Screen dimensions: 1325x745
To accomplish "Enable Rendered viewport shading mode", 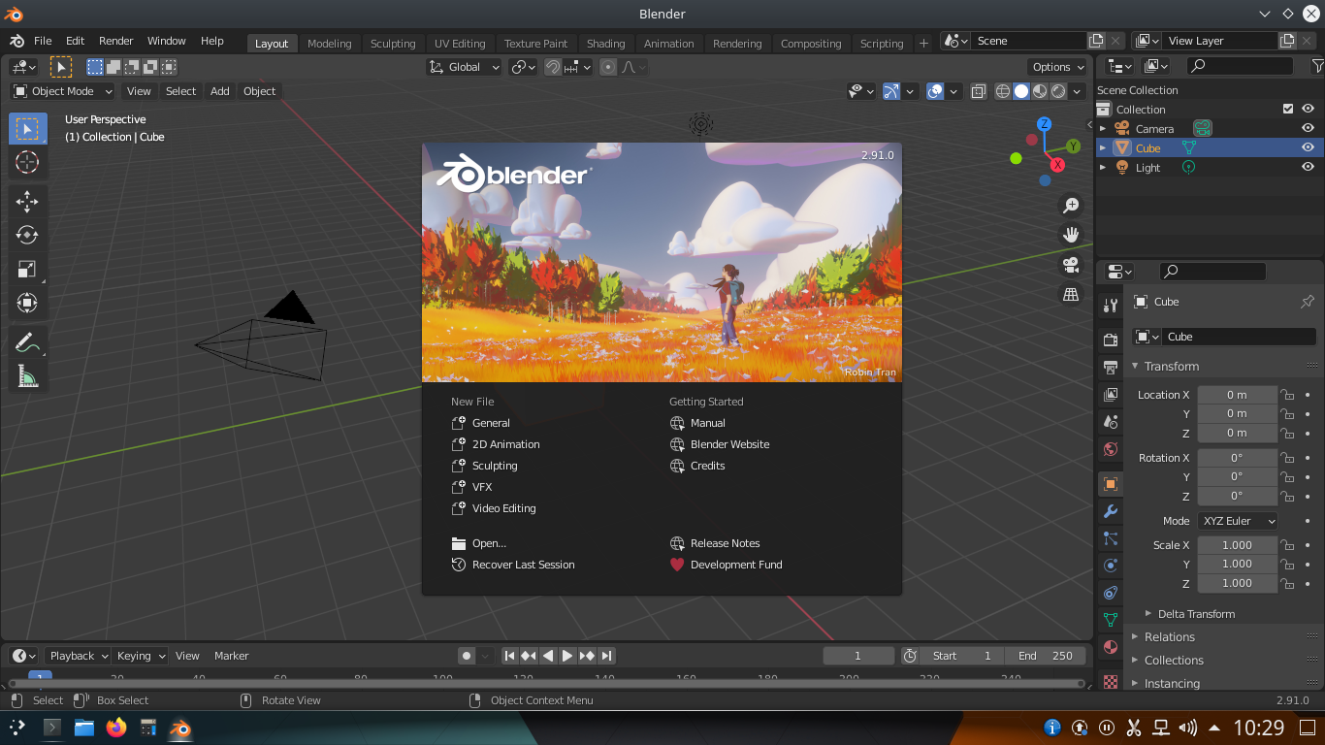I will tap(1057, 90).
